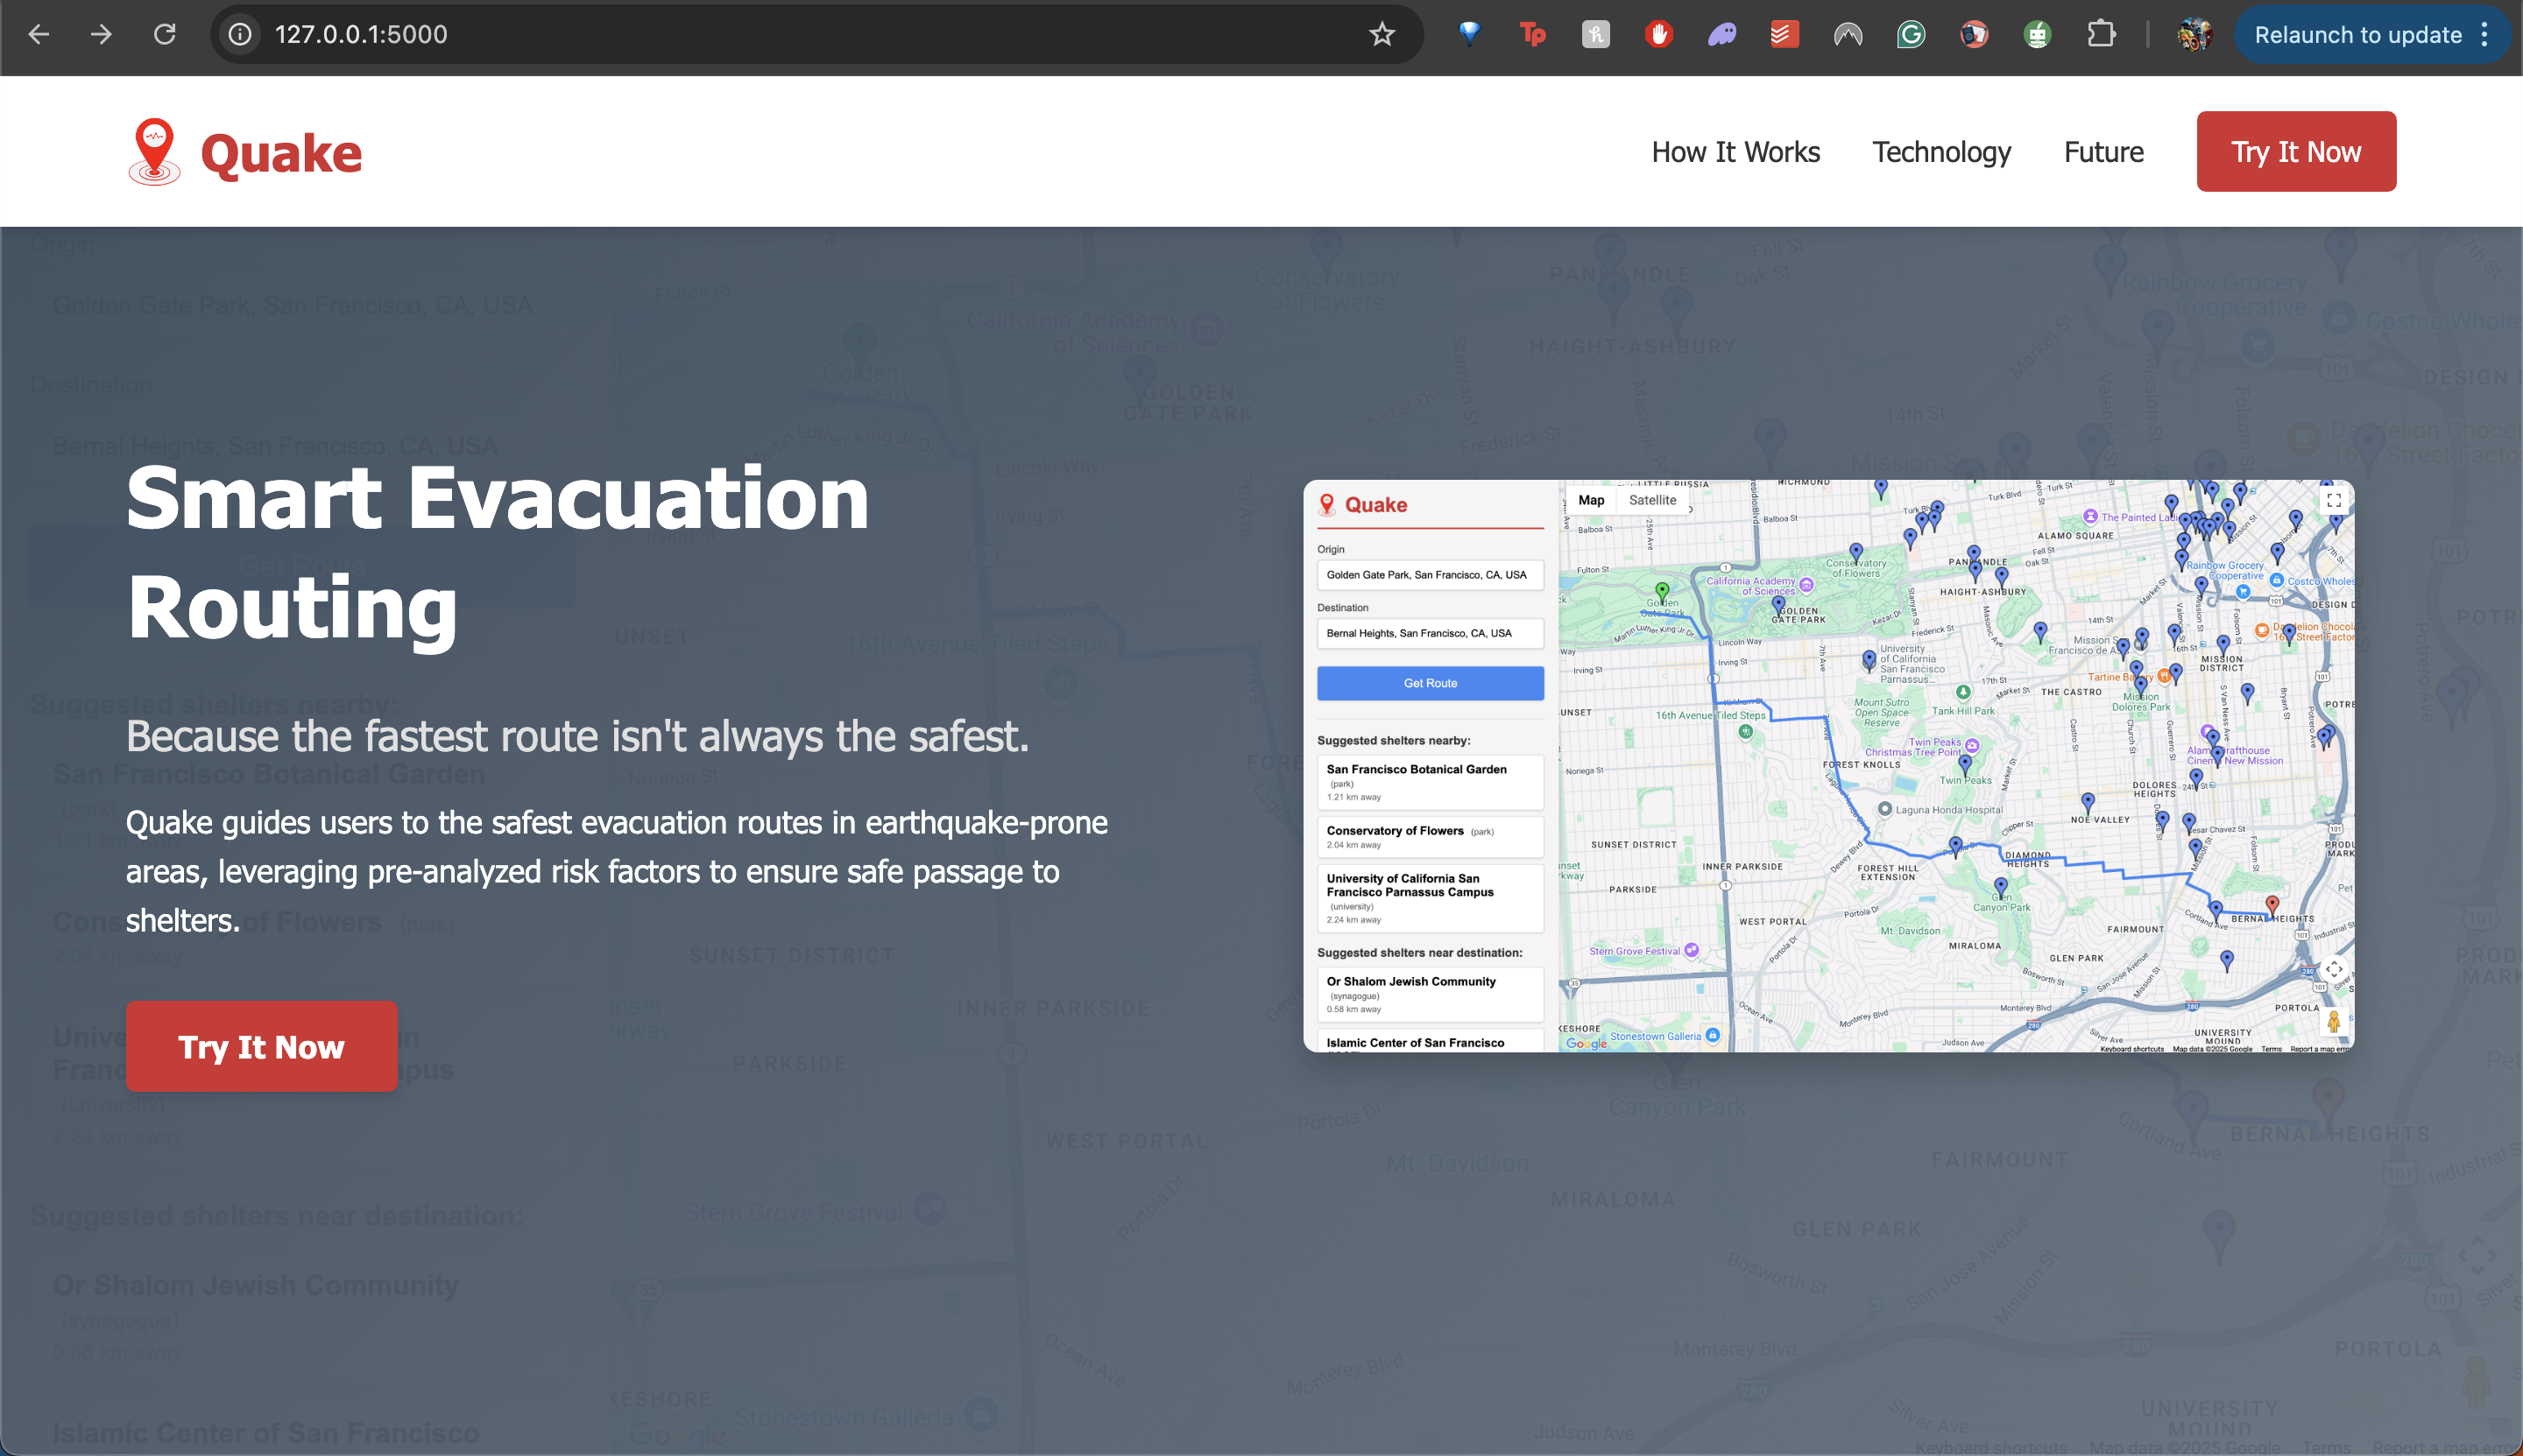Open the Chrome profile avatar
The image size is (2523, 1456).
pyautogui.click(x=2194, y=35)
